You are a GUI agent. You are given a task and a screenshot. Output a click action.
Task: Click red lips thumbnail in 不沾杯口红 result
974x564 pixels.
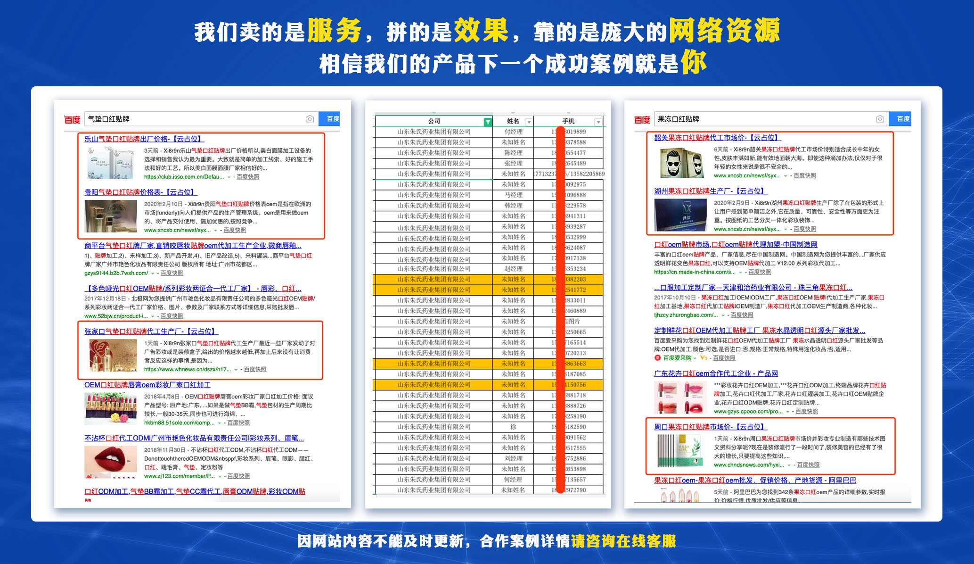(111, 462)
